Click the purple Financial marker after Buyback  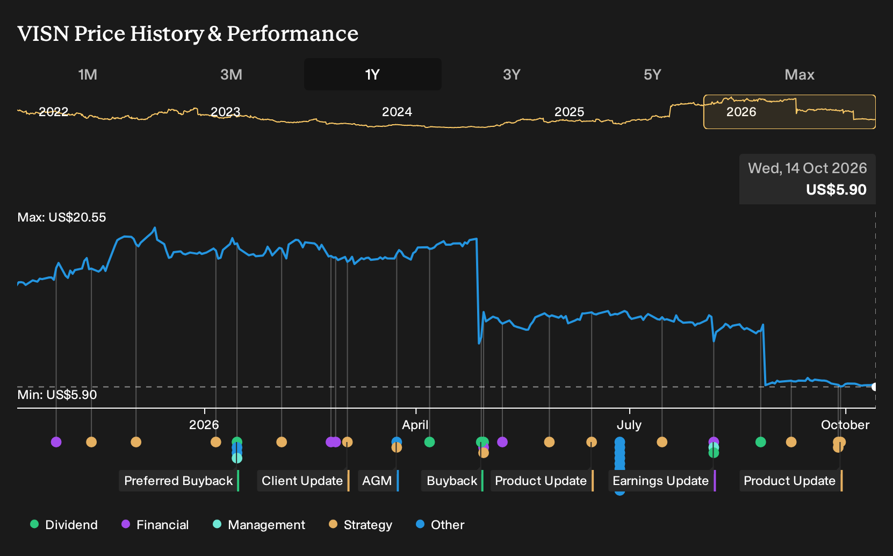502,442
